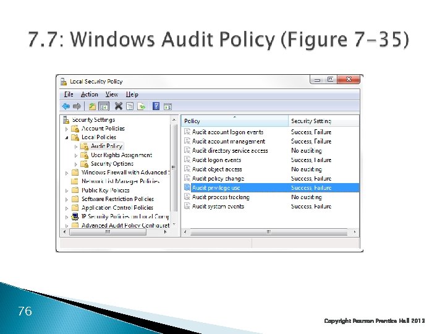This screenshot has height=334, width=445.
Task: Expand the Public Key Policies node
Action: click(x=66, y=191)
